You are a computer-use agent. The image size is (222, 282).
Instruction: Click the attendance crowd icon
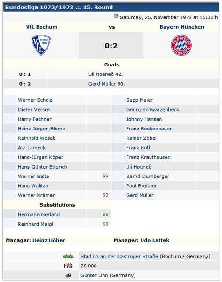click(68, 266)
